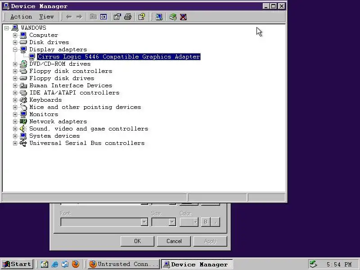This screenshot has height=270, width=360.
Task: Select the Floppy disk controllers label
Action: [71, 71]
